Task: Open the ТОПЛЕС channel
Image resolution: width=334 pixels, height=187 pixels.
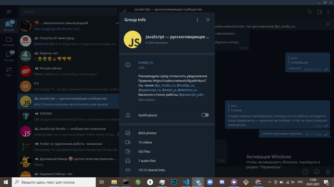Action: point(68,116)
